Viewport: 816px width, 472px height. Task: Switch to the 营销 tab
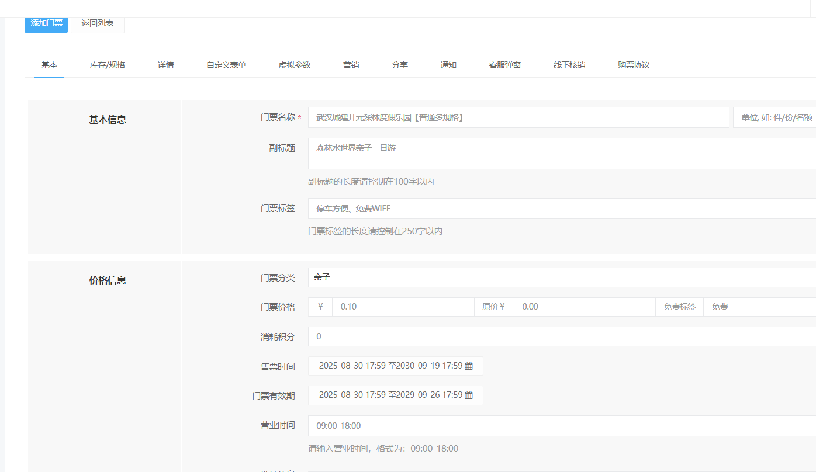(x=351, y=65)
